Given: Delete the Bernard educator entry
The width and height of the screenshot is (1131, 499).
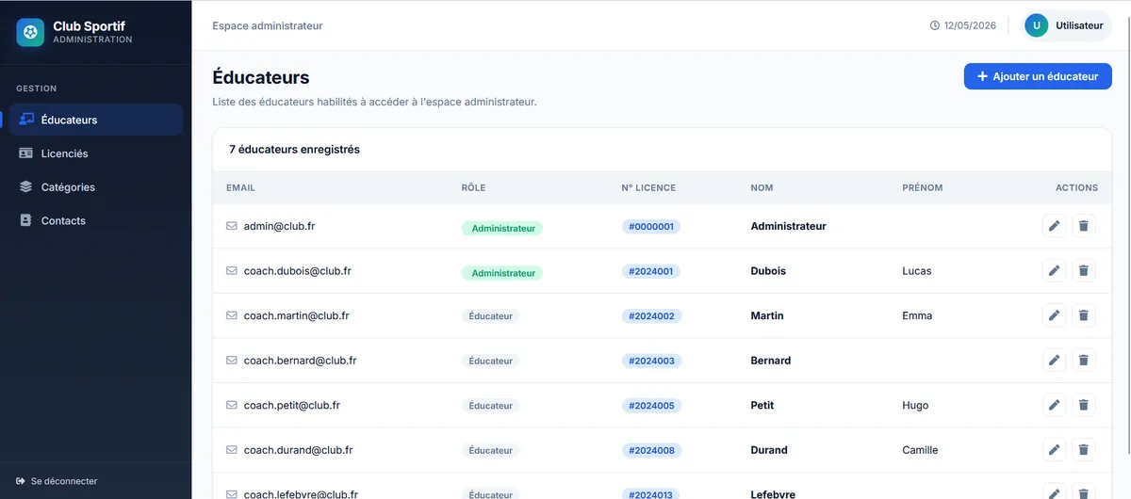Looking at the screenshot, I should coord(1084,361).
